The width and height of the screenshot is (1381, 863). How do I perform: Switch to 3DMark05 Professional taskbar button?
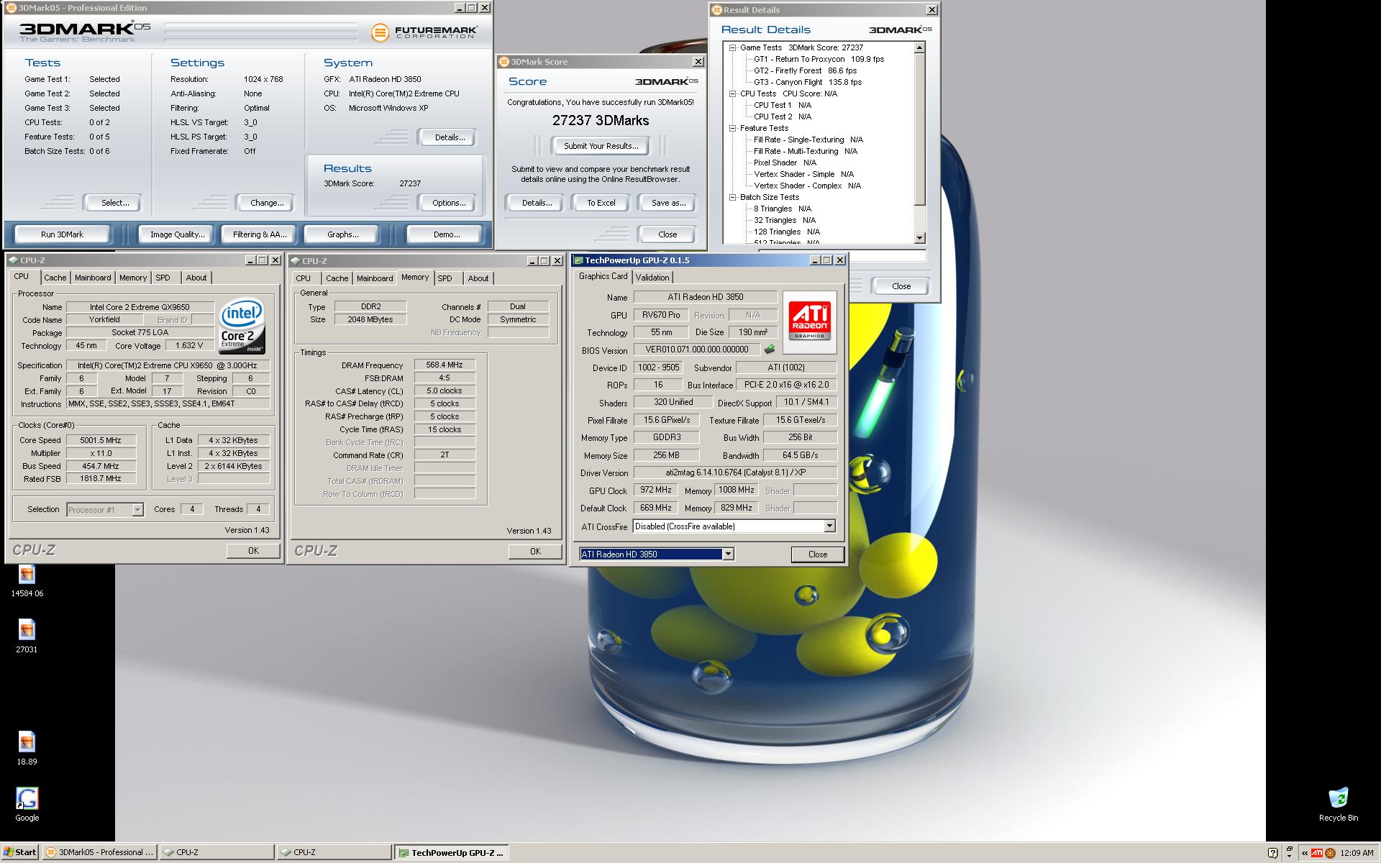pos(99,852)
